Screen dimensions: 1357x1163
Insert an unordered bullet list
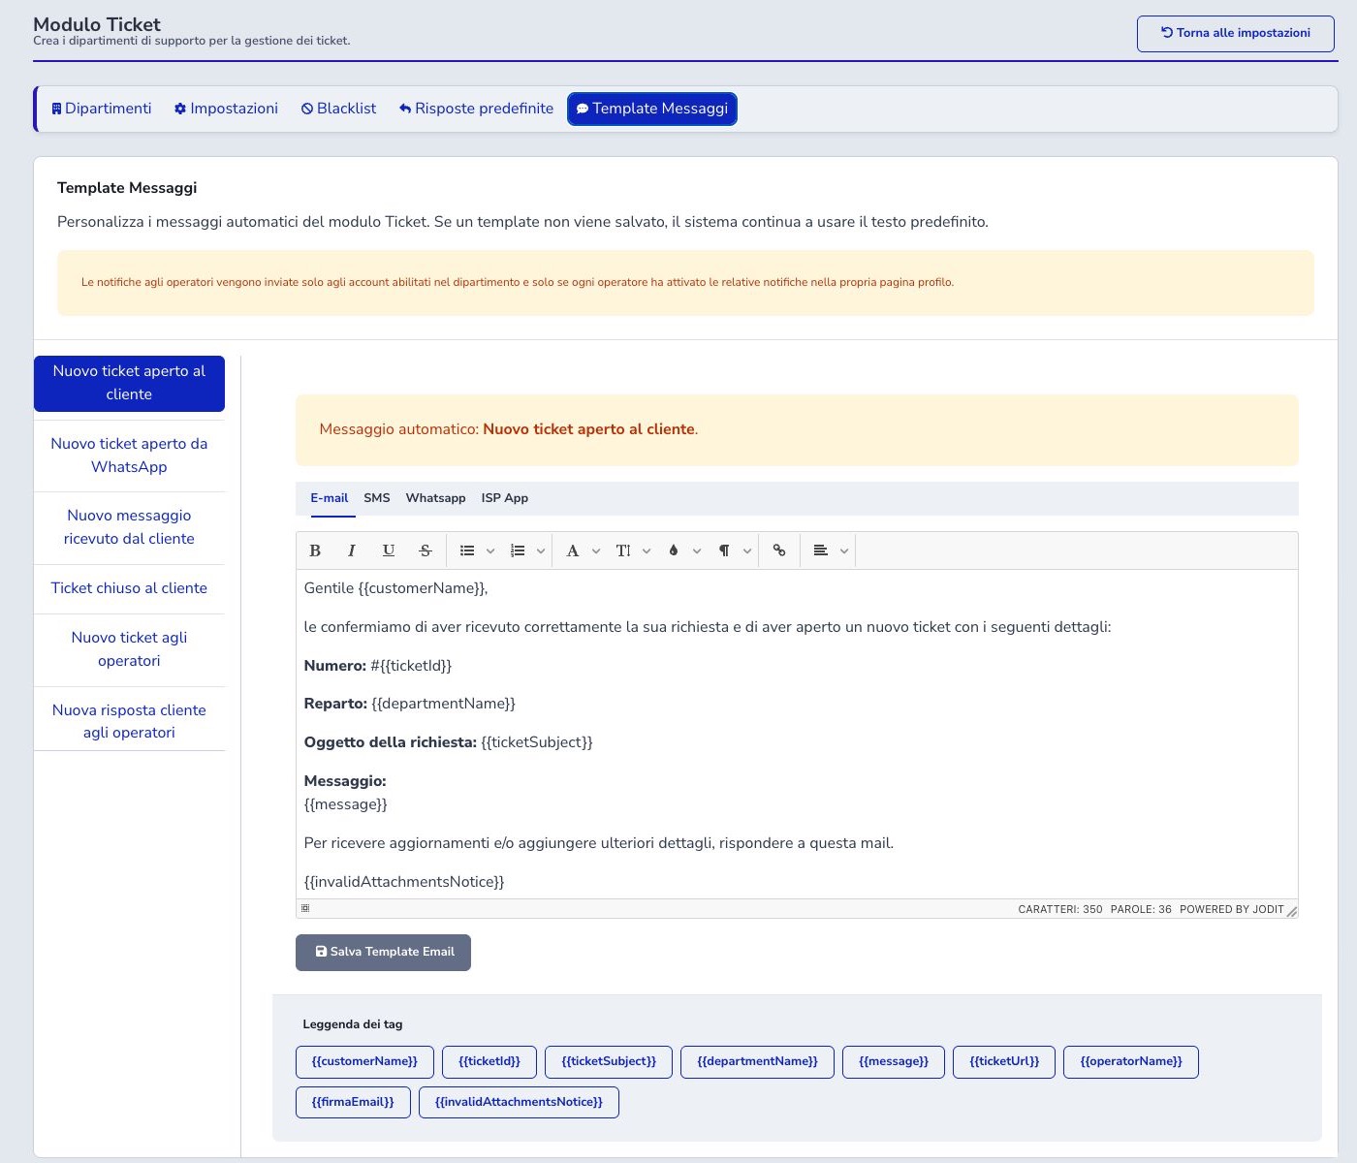(467, 550)
